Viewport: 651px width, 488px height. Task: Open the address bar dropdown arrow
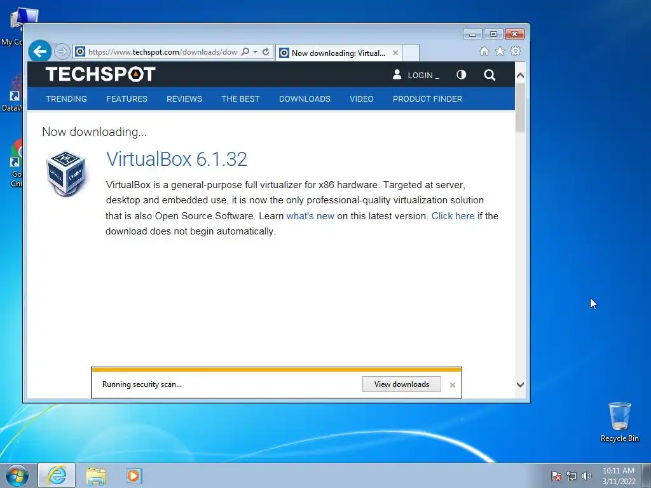point(256,52)
